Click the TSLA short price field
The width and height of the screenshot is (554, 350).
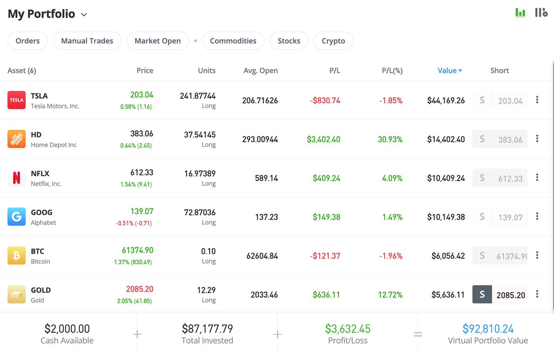(509, 100)
